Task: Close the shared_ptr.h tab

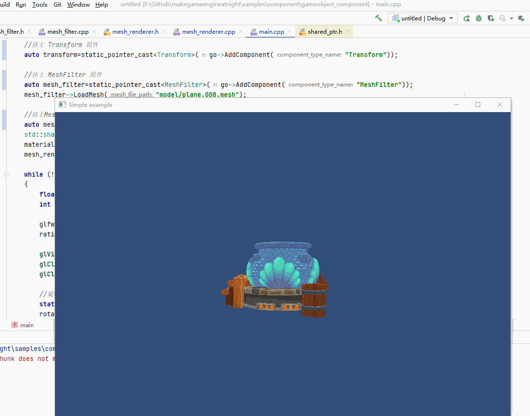Action: point(347,31)
